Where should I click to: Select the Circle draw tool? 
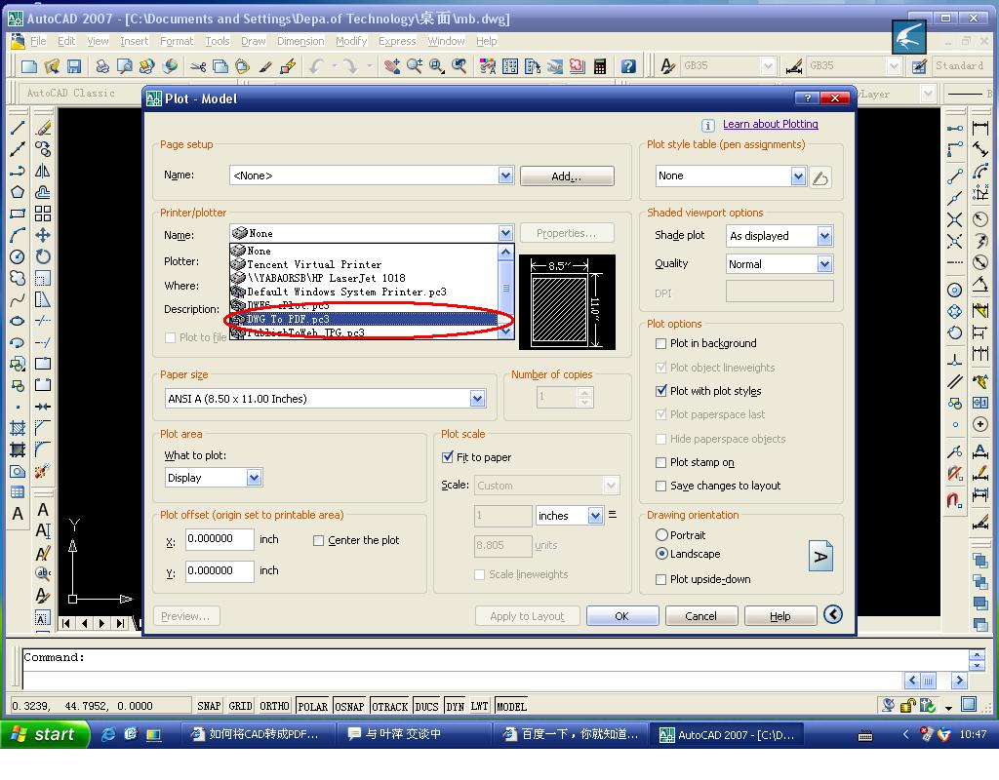(18, 256)
